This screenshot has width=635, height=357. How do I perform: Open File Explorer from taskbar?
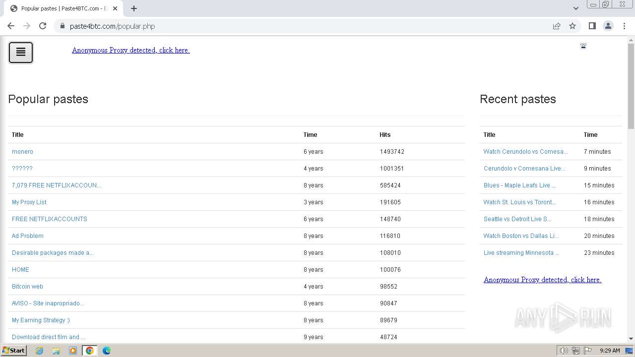point(56,351)
